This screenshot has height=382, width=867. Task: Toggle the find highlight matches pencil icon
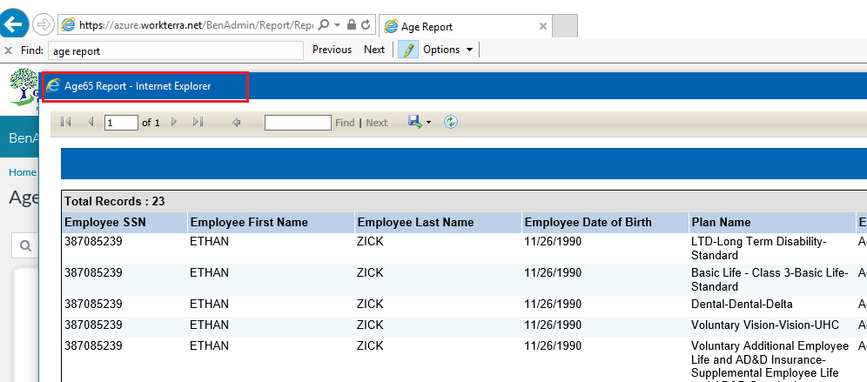pos(407,50)
